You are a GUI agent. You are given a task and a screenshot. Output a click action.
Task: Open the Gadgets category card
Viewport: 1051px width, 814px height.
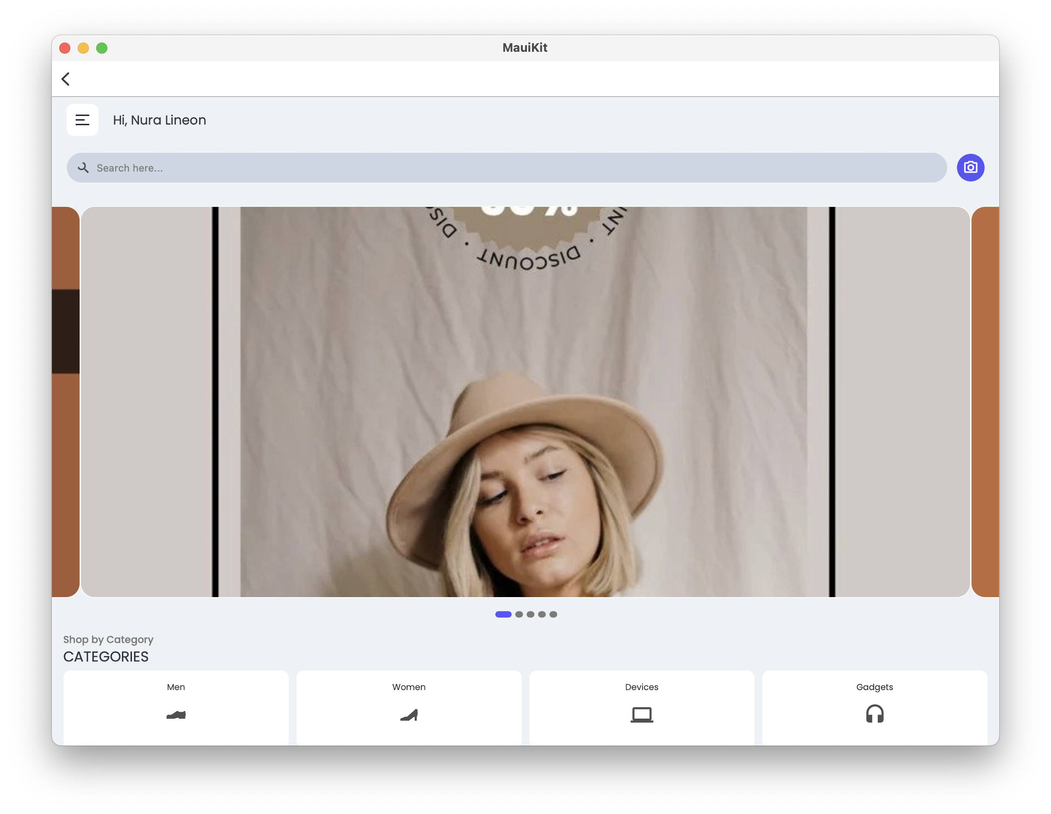874,703
